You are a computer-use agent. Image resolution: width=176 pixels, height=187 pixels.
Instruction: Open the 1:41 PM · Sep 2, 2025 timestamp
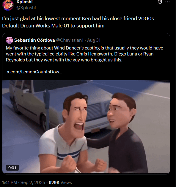click(x=23, y=183)
